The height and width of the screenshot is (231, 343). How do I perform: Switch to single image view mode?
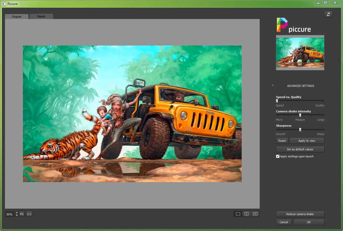pyautogui.click(x=238, y=214)
